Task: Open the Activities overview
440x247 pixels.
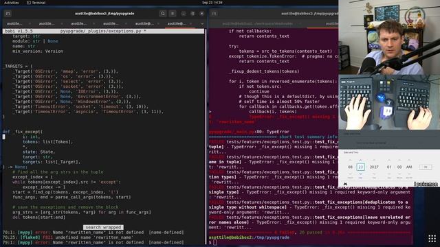Action: 11,3
